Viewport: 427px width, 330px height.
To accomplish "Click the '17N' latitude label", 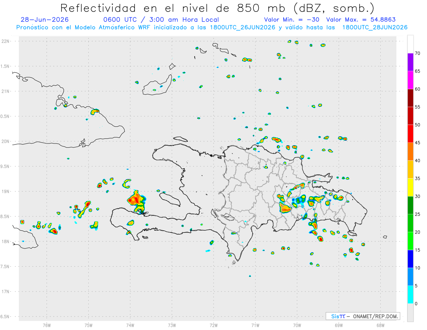I will pyautogui.click(x=6, y=291).
